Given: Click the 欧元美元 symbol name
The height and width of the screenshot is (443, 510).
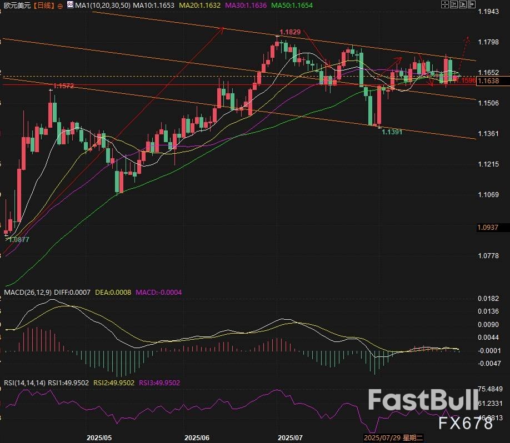Looking at the screenshot, I should point(17,6).
